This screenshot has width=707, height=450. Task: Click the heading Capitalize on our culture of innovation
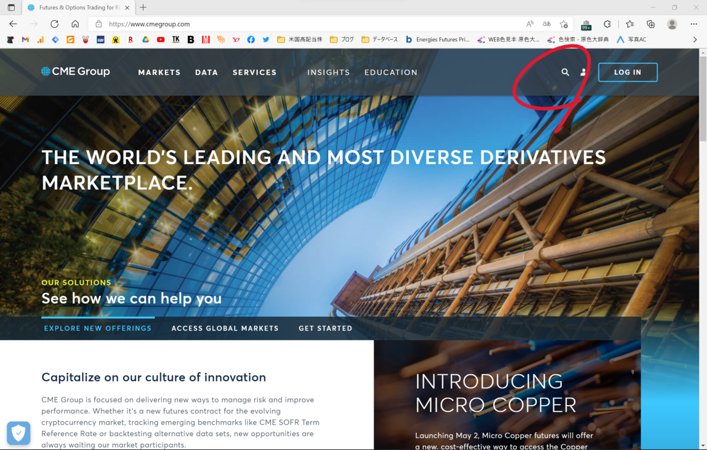tap(154, 377)
